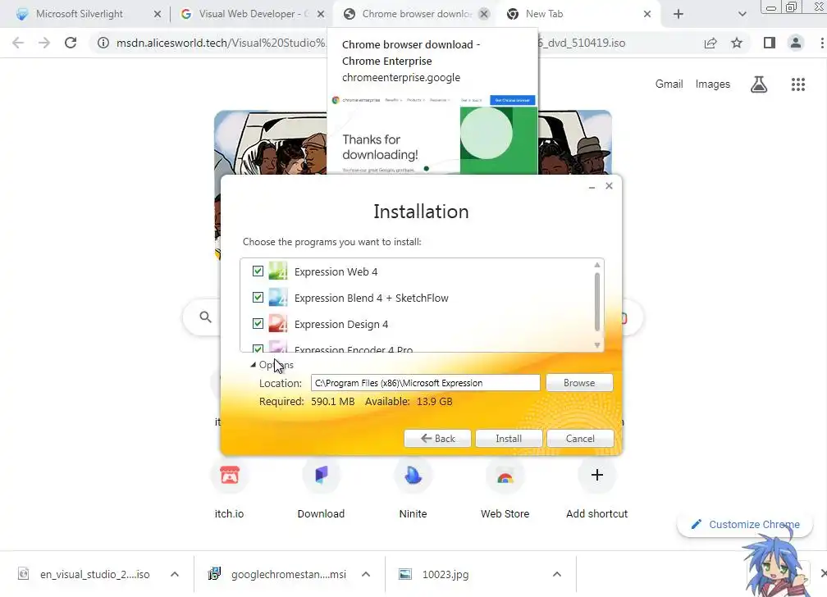Click the search magnifier icon
Screen dimensions: 827x597
(206, 317)
